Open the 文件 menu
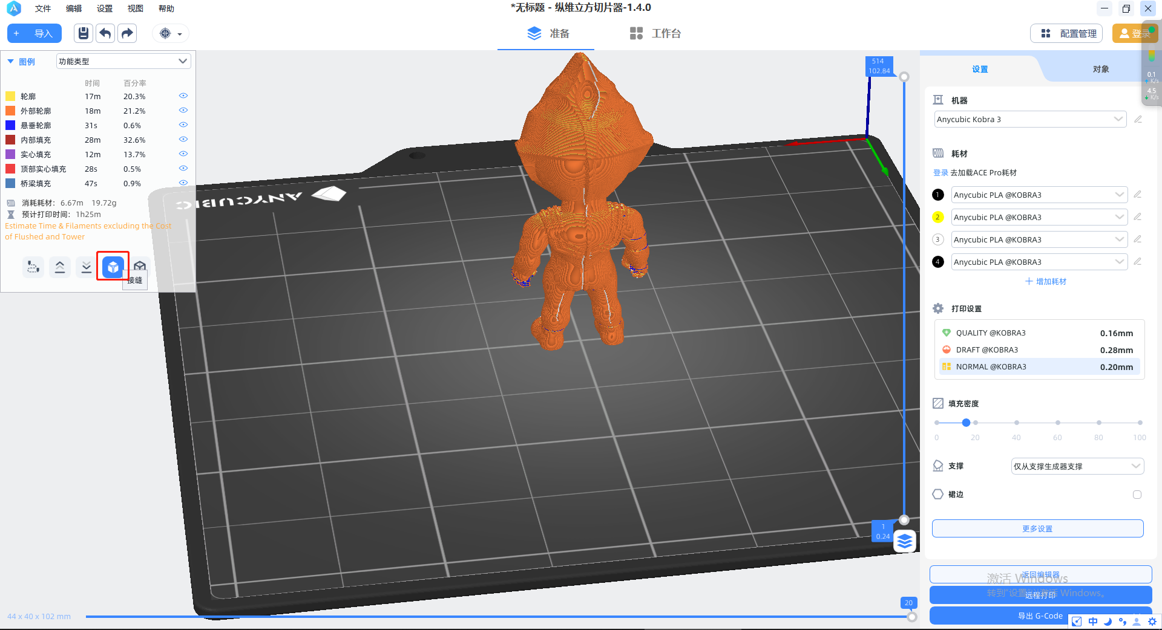The height and width of the screenshot is (630, 1162). click(x=43, y=8)
